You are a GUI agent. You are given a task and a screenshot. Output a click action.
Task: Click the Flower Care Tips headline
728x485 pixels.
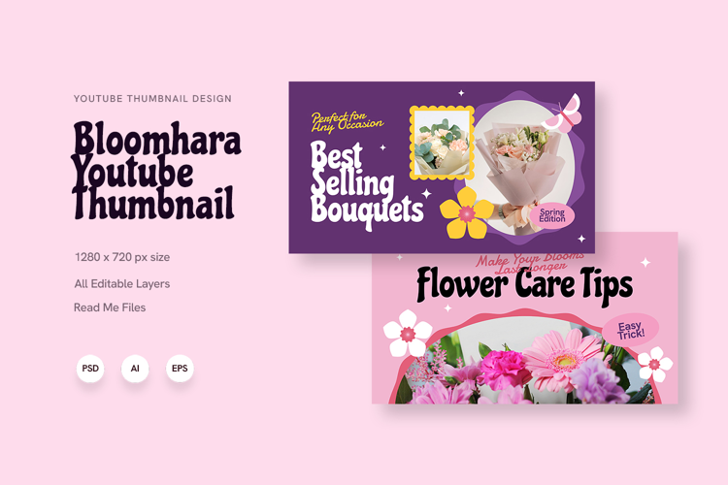pyautogui.click(x=524, y=284)
